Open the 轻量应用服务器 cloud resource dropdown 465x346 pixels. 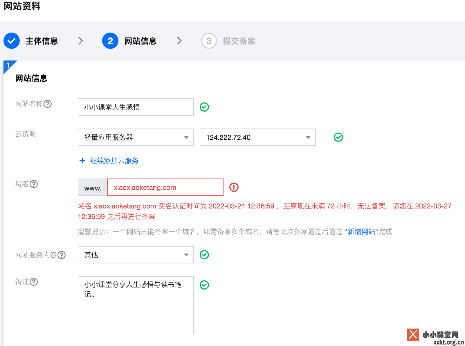[136, 137]
